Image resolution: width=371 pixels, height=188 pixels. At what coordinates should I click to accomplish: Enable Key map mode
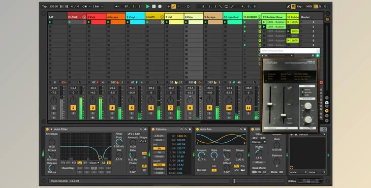tap(299, 7)
